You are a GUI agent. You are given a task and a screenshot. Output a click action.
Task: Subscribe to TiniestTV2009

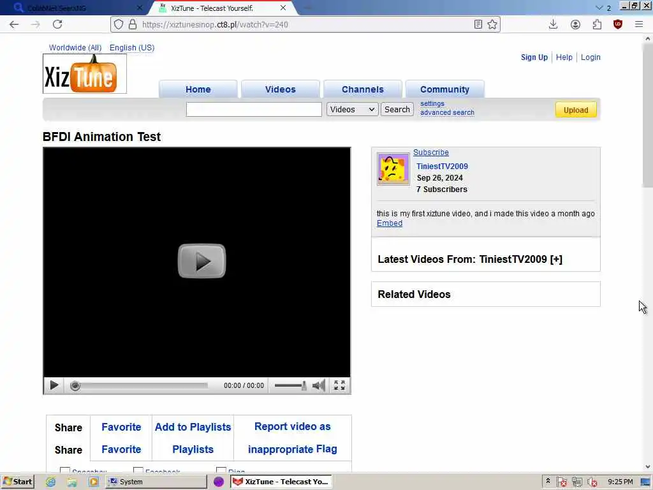tap(431, 152)
